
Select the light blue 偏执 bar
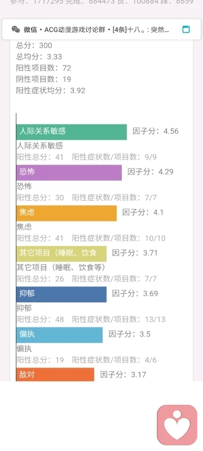[59, 335]
